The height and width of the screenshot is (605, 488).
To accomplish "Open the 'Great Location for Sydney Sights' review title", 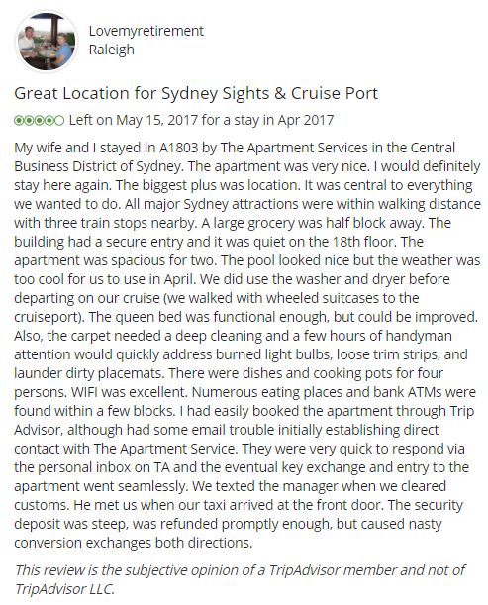I will click(196, 94).
